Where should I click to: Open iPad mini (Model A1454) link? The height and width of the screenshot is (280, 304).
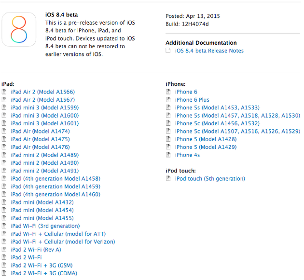point(42,210)
